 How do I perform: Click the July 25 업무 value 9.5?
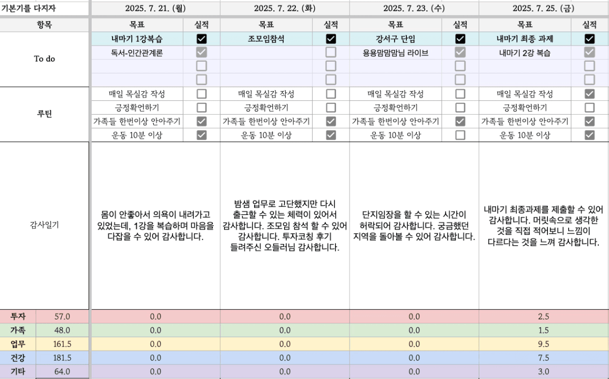point(544,344)
